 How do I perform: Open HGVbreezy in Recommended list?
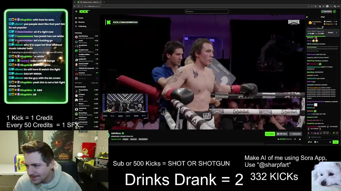pos(86,118)
